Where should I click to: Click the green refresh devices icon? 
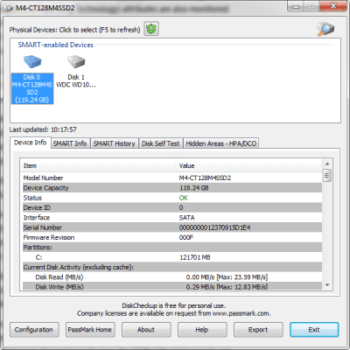(x=151, y=29)
